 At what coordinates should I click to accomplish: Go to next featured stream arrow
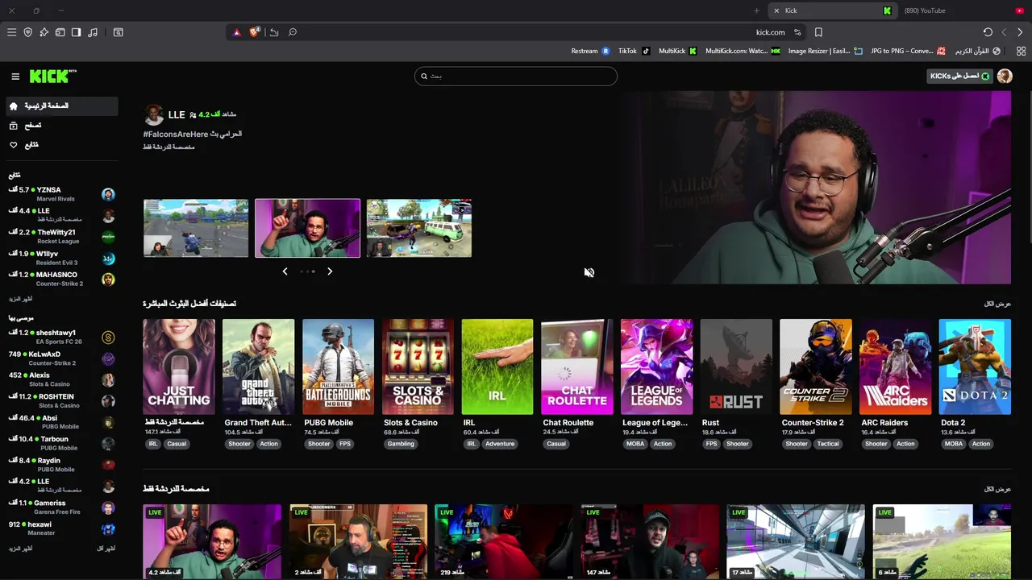tap(330, 271)
